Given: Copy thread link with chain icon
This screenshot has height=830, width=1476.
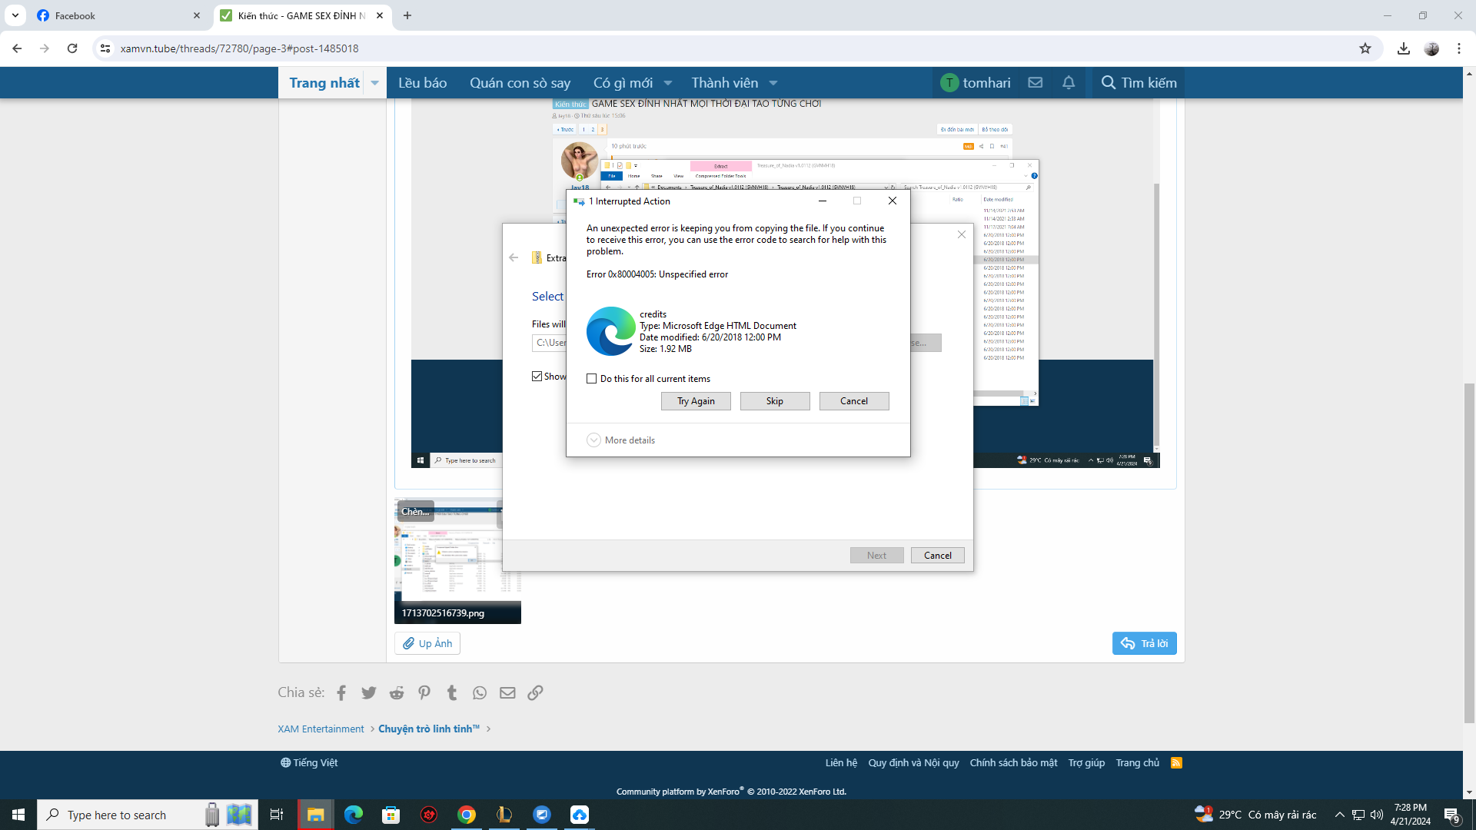Looking at the screenshot, I should pyautogui.click(x=535, y=693).
